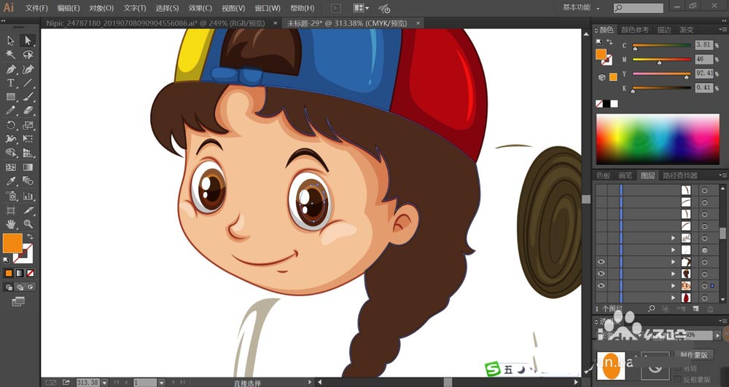The image size is (729, 387).
Task: Select the Eraser tool
Action: tap(28, 111)
